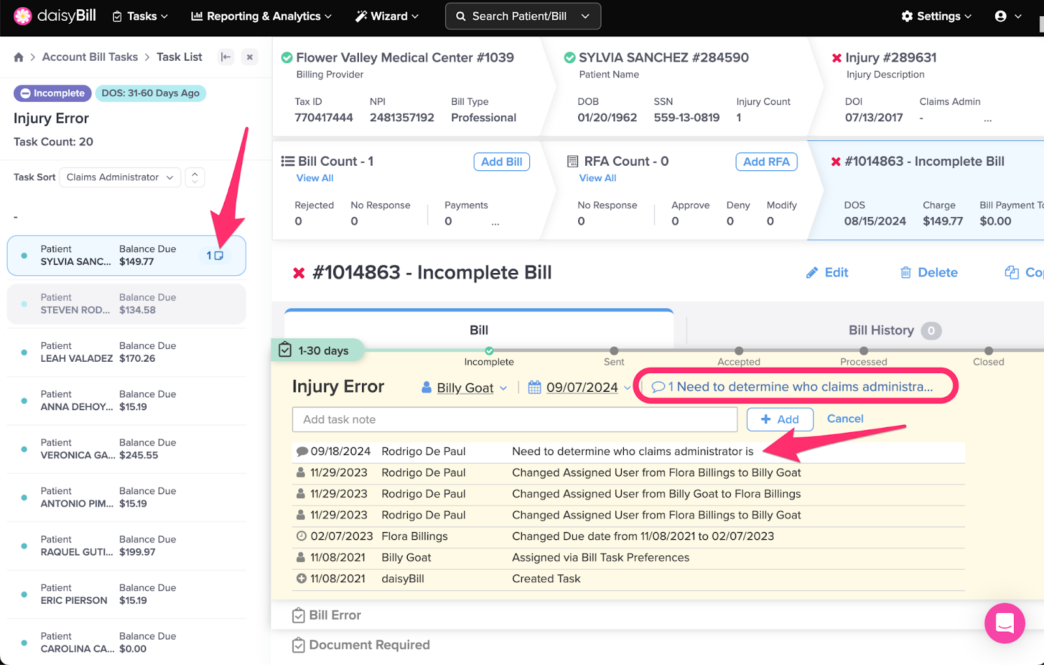Image resolution: width=1044 pixels, height=665 pixels.
Task: Click the Sent step on progress tracker
Action: pyautogui.click(x=613, y=351)
